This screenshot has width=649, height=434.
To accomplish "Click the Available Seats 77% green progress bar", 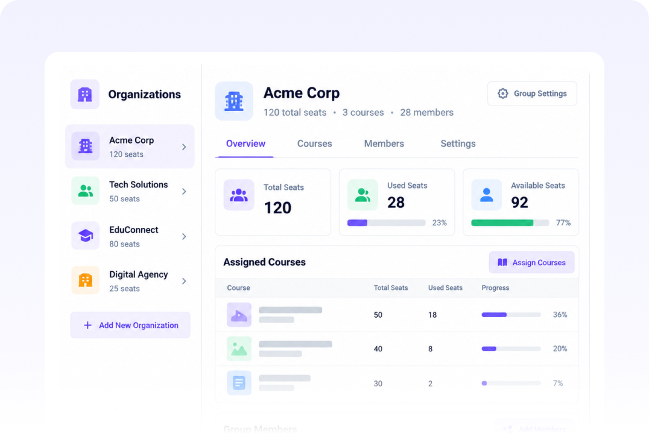I will click(510, 223).
